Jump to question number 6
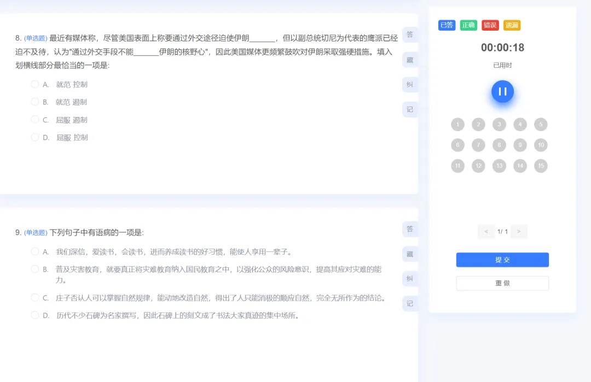 pyautogui.click(x=457, y=145)
